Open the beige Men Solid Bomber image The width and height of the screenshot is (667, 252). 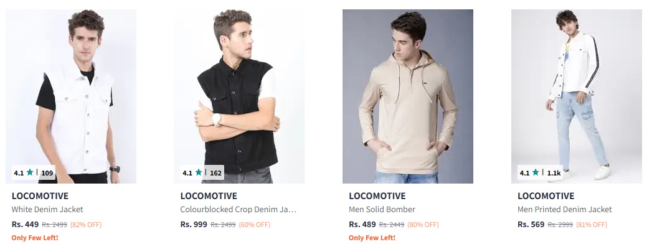(x=408, y=96)
